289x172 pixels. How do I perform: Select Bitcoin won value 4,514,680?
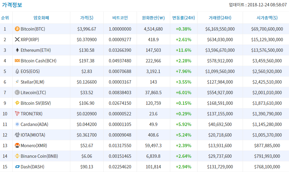coord(153,29)
